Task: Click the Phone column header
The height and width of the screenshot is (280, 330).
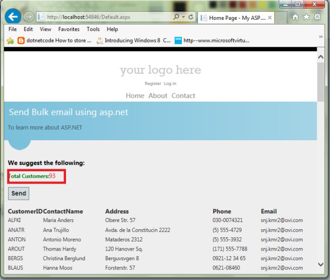Action: (222, 211)
